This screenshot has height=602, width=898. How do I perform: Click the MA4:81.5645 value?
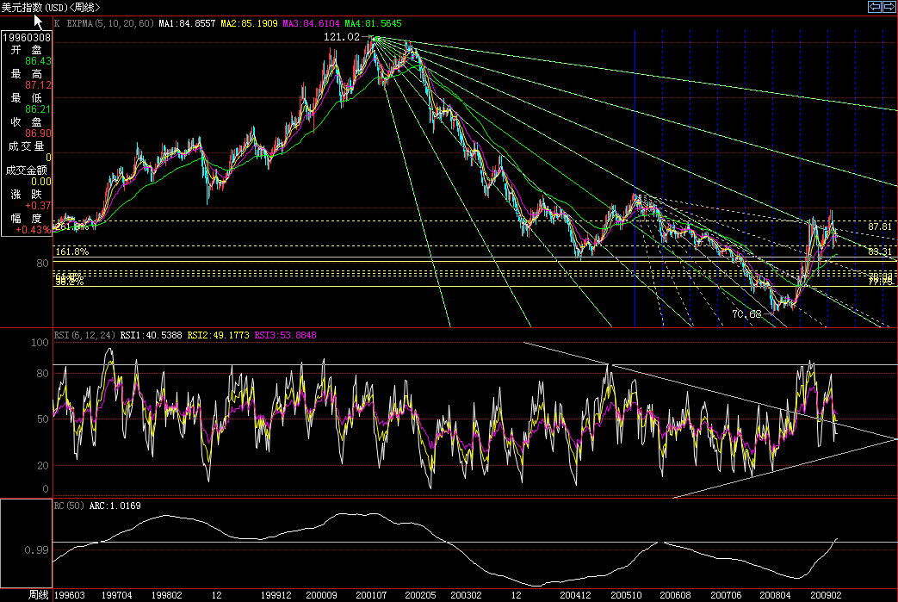[373, 23]
